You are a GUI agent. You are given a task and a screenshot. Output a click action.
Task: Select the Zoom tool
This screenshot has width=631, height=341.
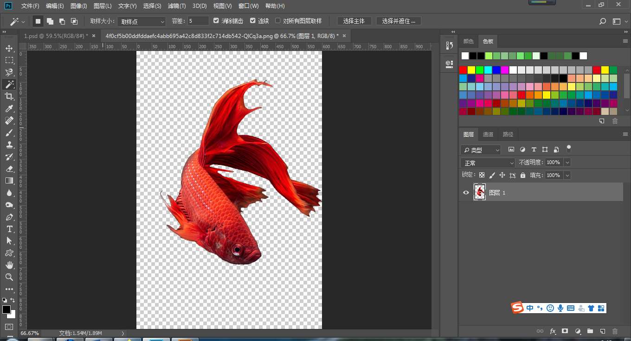coord(9,277)
